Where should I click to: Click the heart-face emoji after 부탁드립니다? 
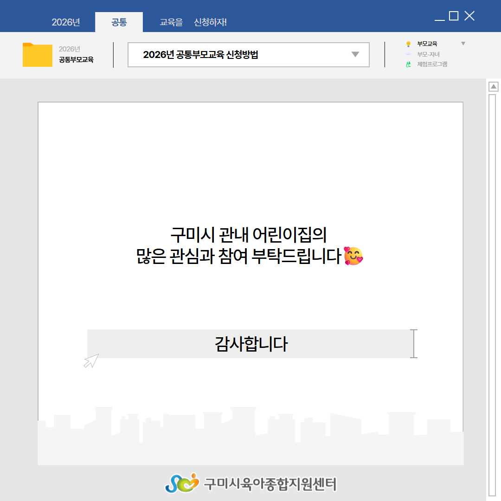coord(354,256)
